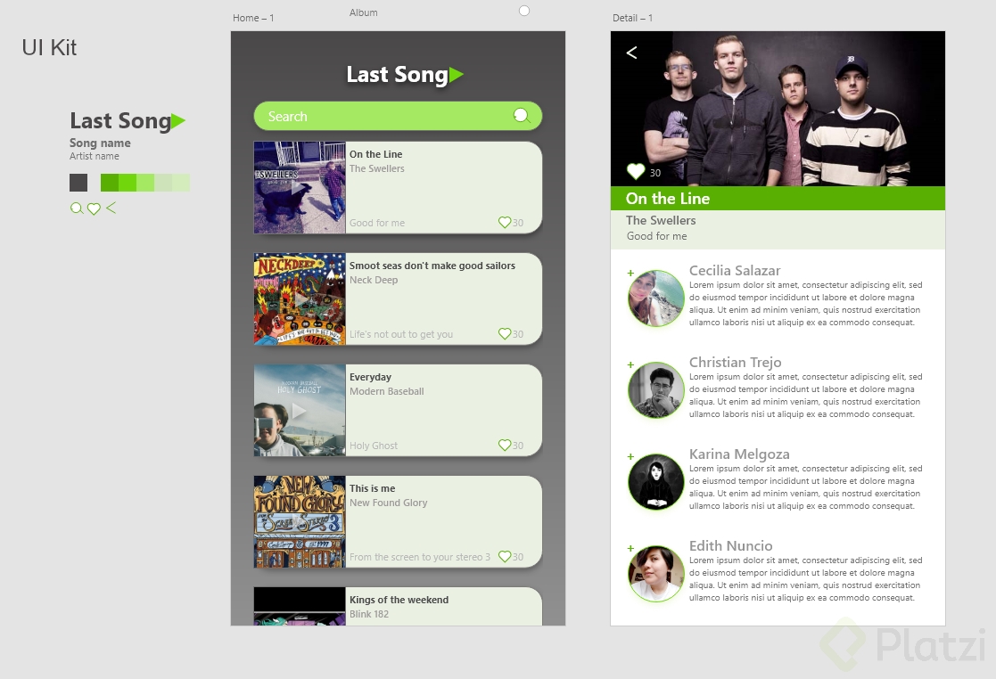This screenshot has width=996, height=679.
Task: Select the Home – 1 artboard label
Action: pyautogui.click(x=253, y=18)
